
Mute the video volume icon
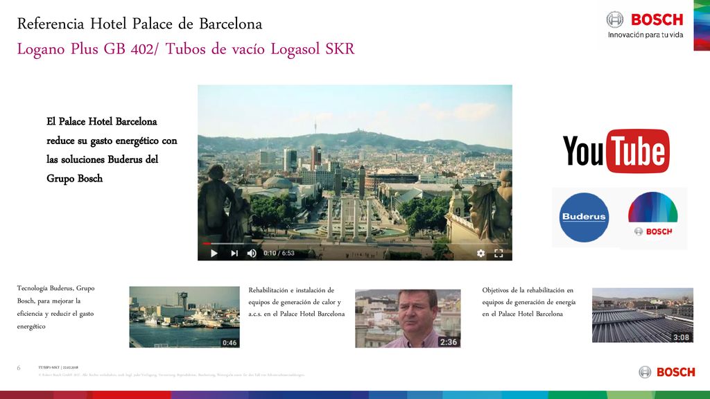pos(252,254)
